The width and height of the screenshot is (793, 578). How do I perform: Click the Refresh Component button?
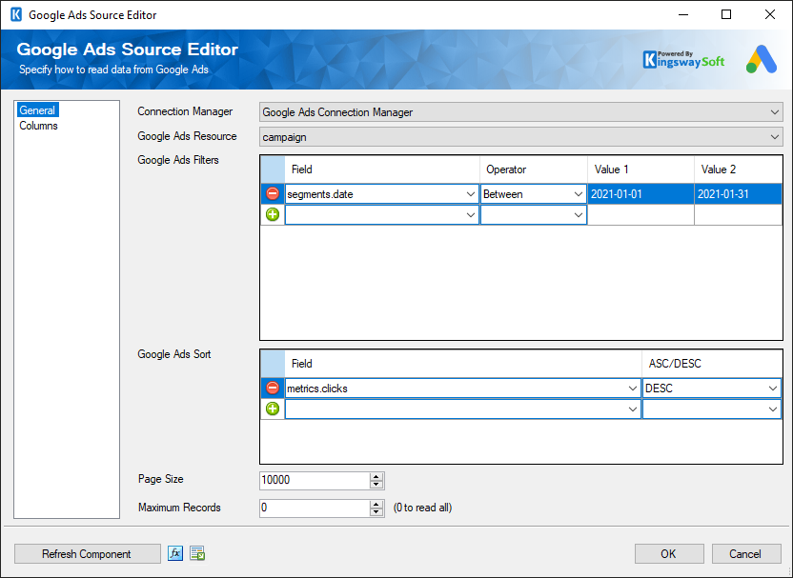87,554
